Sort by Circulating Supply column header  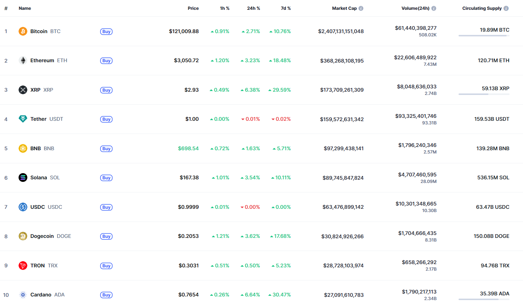482,8
